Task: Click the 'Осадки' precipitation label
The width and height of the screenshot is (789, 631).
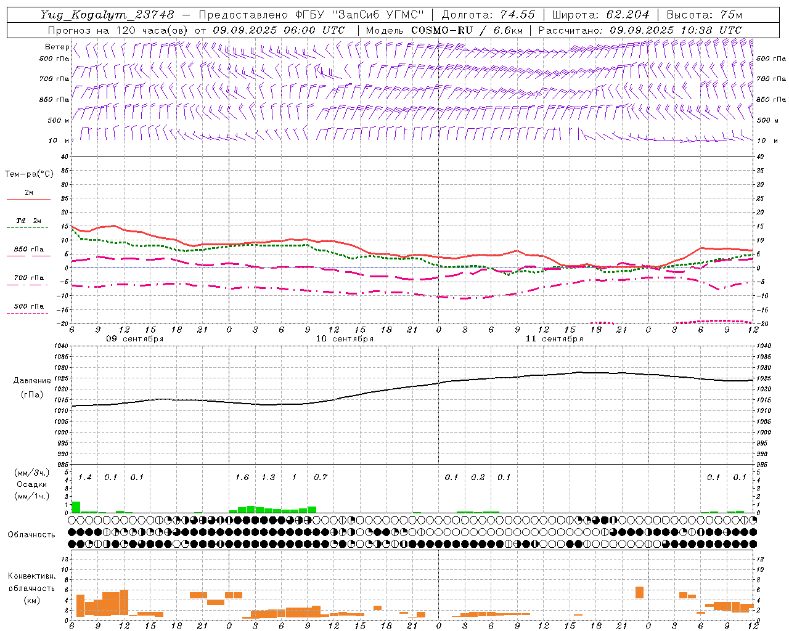Action: [x=31, y=484]
